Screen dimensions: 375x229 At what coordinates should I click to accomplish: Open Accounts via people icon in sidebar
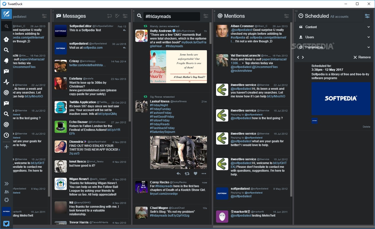pos(7,192)
